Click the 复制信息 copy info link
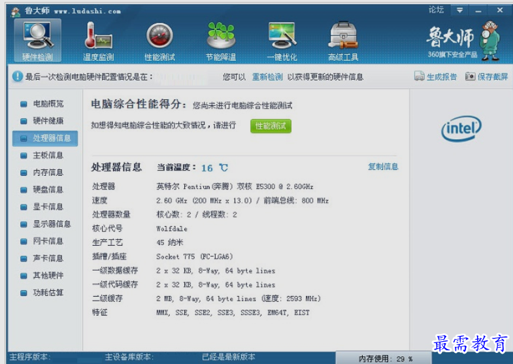 pyautogui.click(x=383, y=167)
